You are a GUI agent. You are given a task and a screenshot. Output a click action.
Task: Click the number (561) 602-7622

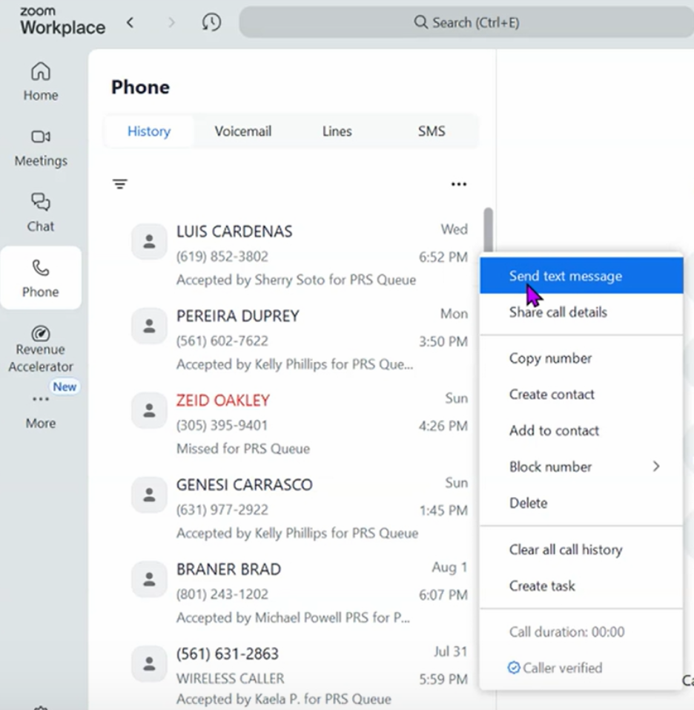click(x=222, y=341)
